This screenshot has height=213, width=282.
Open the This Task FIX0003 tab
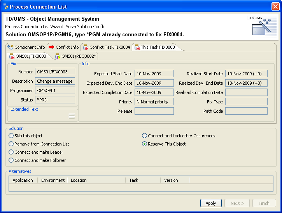click(158, 47)
